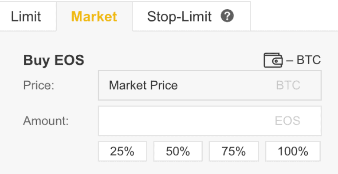The height and width of the screenshot is (174, 338).
Task: Click the EOS unit label in Amount field
Action: [287, 121]
